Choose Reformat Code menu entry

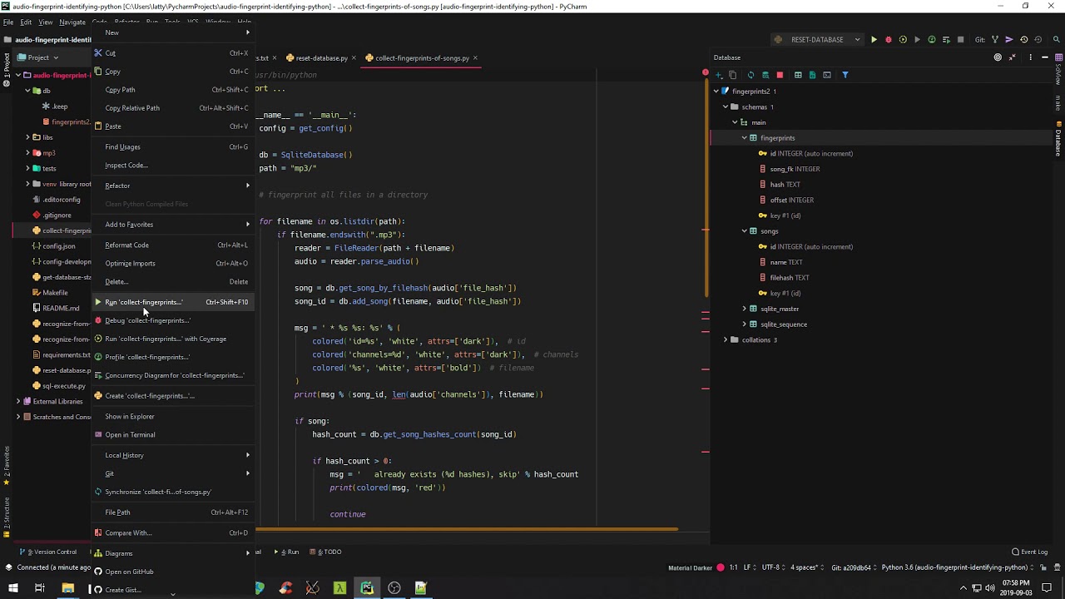(x=172, y=245)
